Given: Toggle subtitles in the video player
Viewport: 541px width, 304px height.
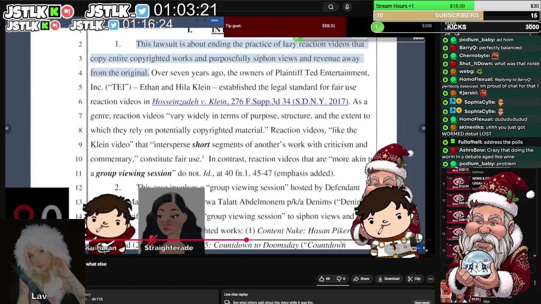Looking at the screenshot, I should pos(391,250).
